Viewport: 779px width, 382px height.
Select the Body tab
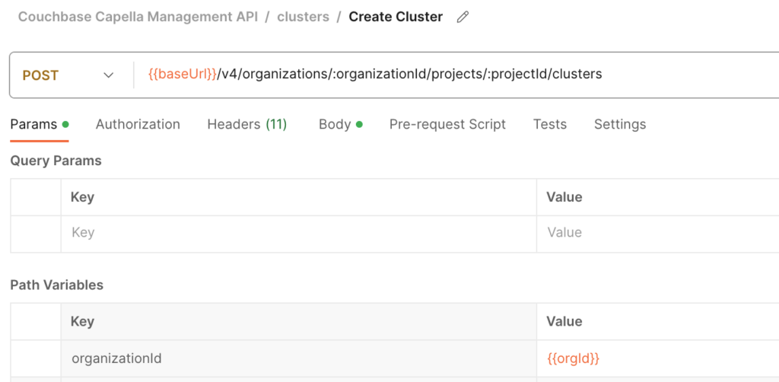[x=340, y=124]
